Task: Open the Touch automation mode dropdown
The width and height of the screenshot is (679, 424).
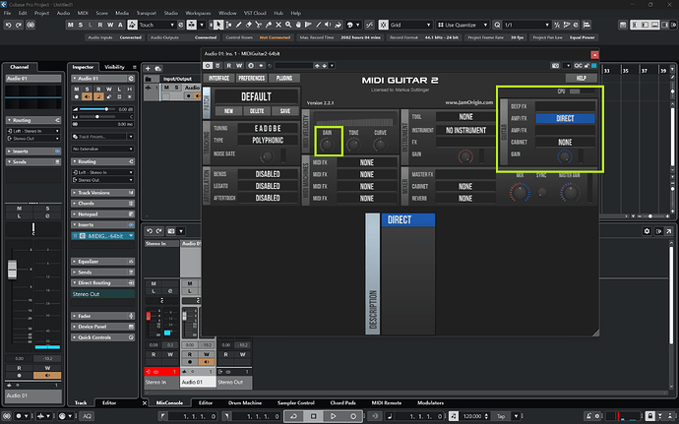Action: pyautogui.click(x=156, y=26)
